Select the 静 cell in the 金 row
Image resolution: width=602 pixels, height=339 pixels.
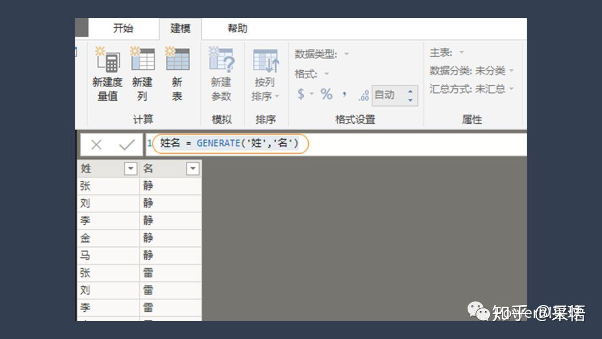[171, 238]
